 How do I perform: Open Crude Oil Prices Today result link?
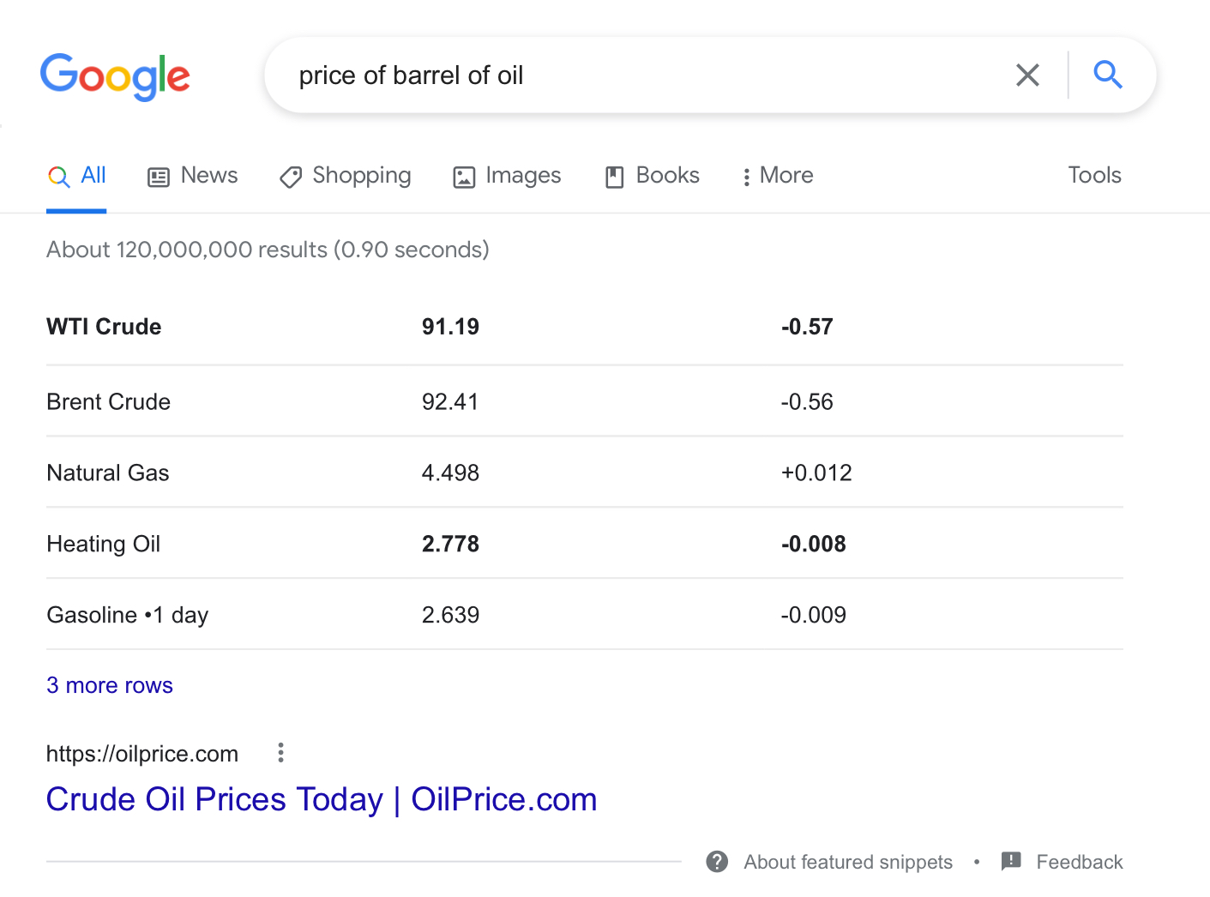click(x=322, y=799)
